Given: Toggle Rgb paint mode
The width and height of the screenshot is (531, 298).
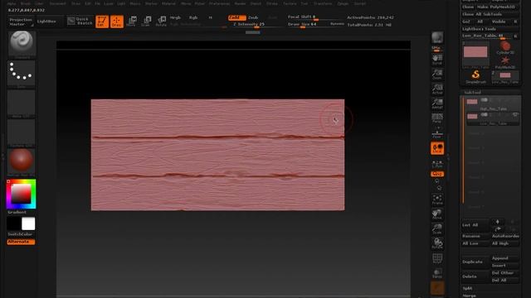Looking at the screenshot, I should tap(193, 17).
